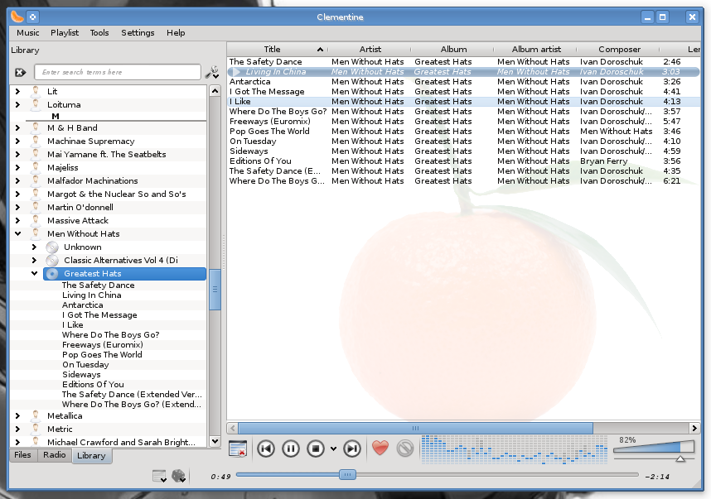The image size is (711, 499).
Task: Click the pin icon in title bar
Action: (32, 17)
